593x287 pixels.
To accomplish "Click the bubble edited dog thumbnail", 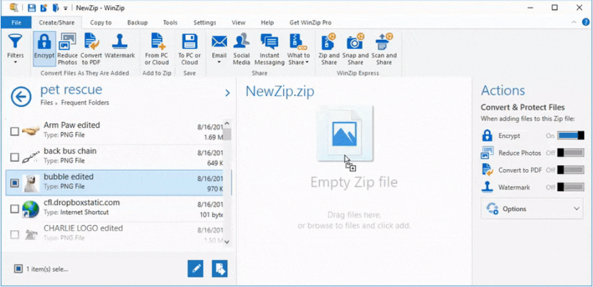I will [30, 183].
